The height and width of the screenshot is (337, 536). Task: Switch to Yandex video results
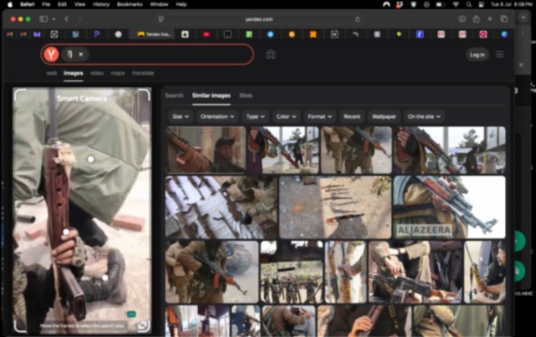[97, 73]
